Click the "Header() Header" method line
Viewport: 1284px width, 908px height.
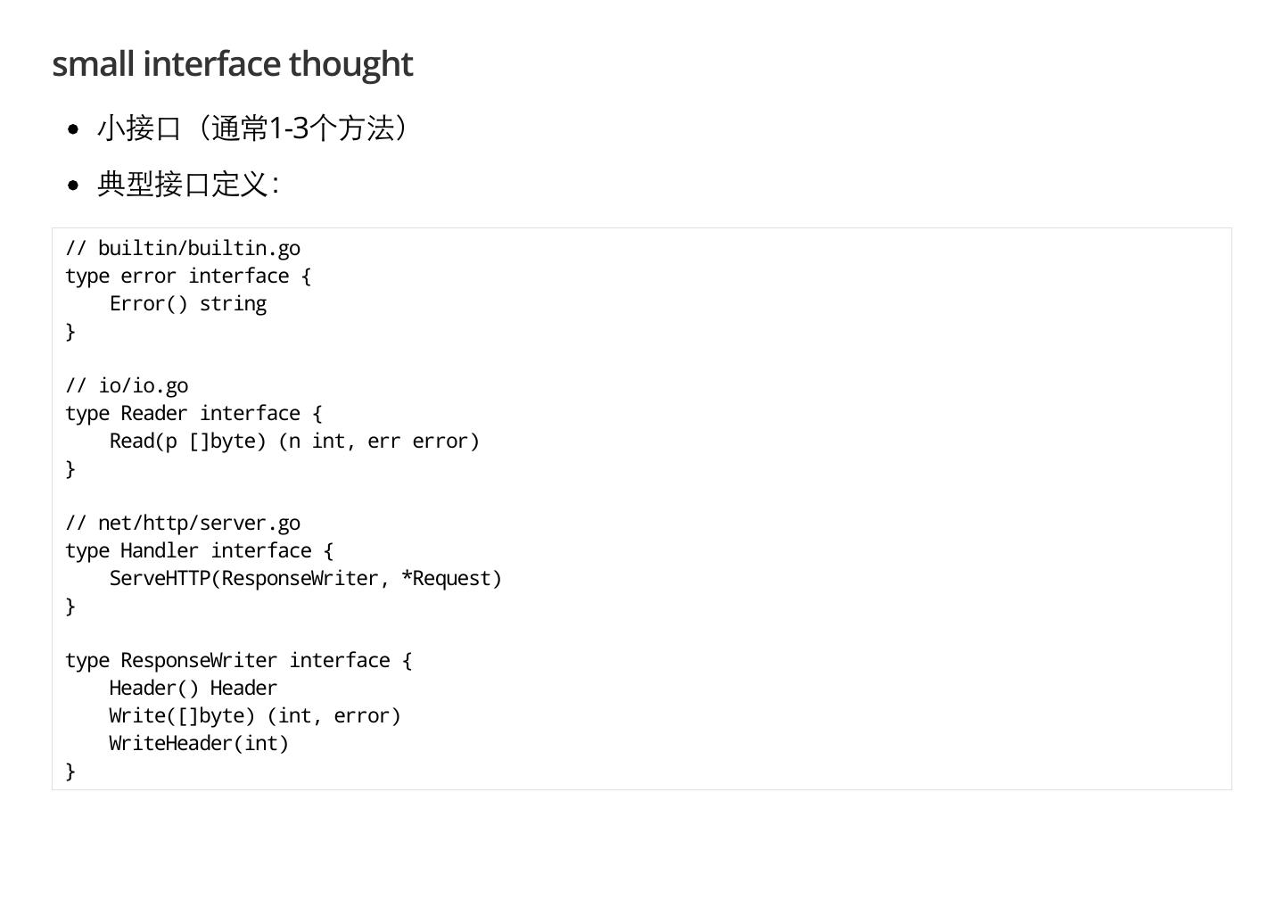click(193, 689)
